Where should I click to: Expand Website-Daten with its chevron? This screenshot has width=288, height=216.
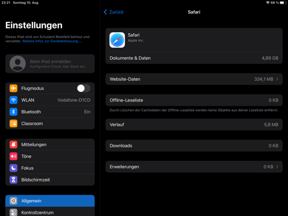pyautogui.click(x=277, y=79)
